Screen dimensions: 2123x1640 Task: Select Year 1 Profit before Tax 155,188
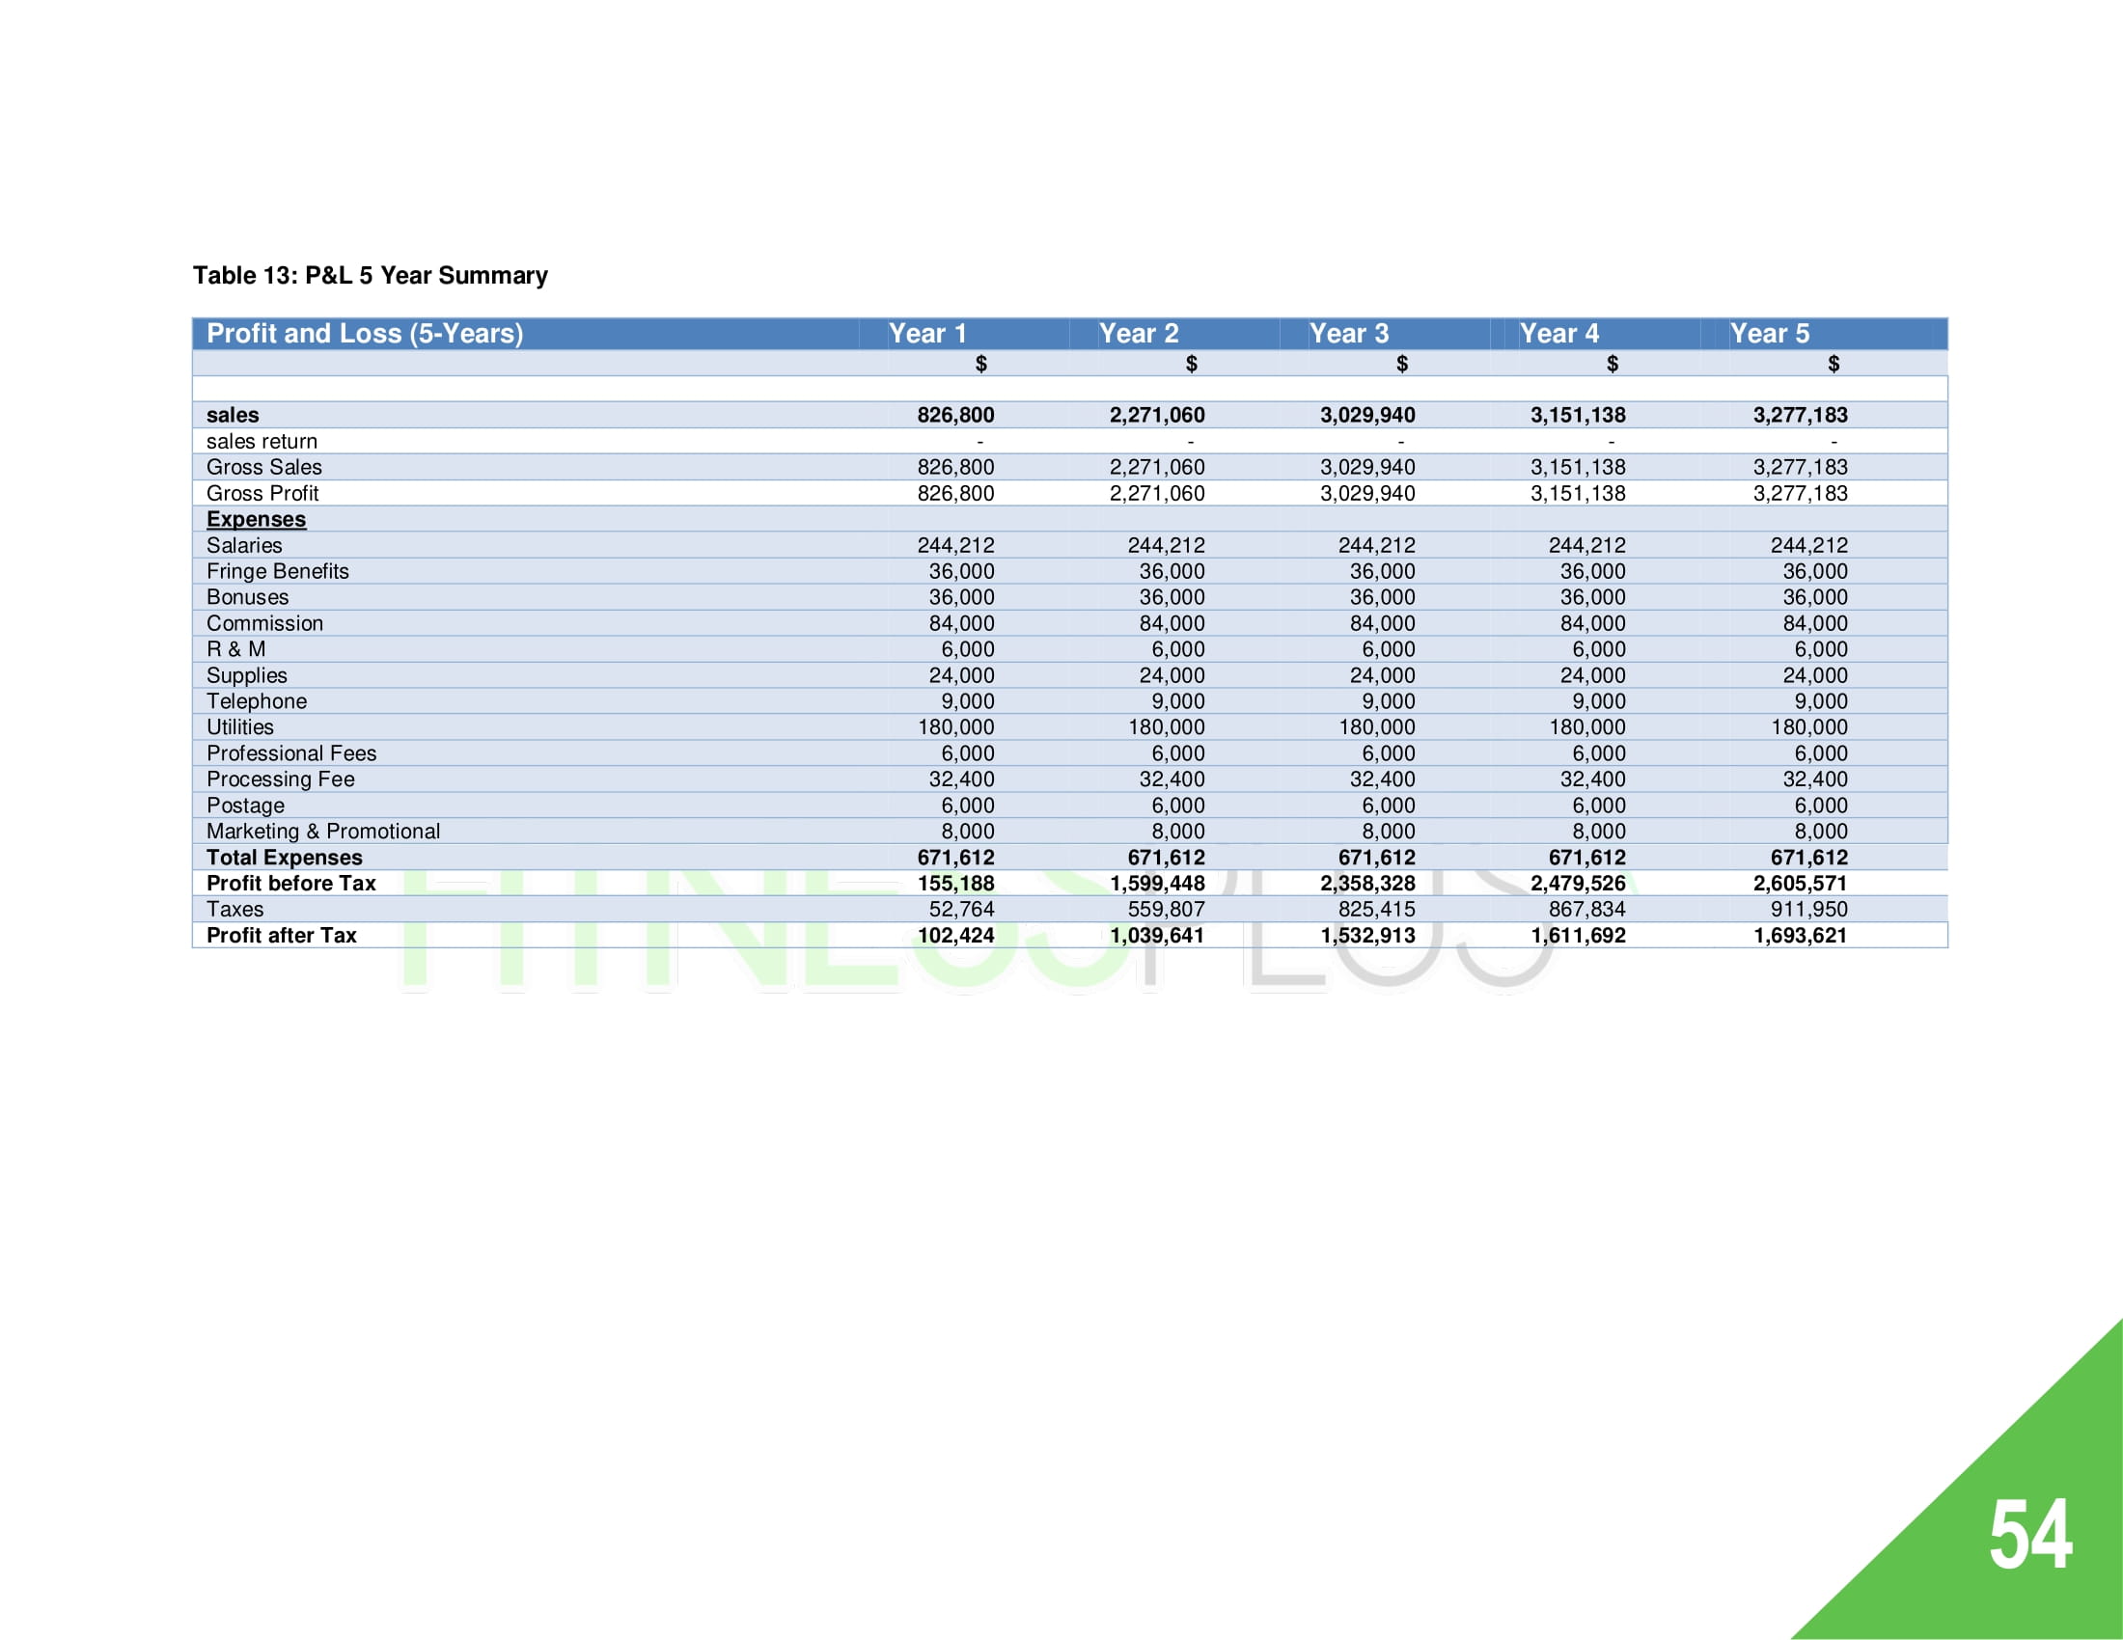955,883
